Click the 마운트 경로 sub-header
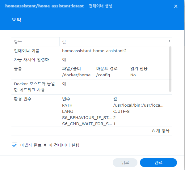The width and height of the screenshot is (185, 170). [x=107, y=69]
